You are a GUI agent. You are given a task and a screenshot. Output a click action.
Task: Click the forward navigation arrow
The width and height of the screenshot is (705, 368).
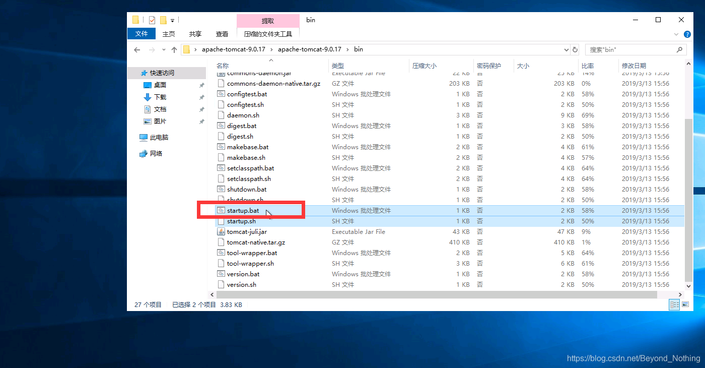point(152,50)
